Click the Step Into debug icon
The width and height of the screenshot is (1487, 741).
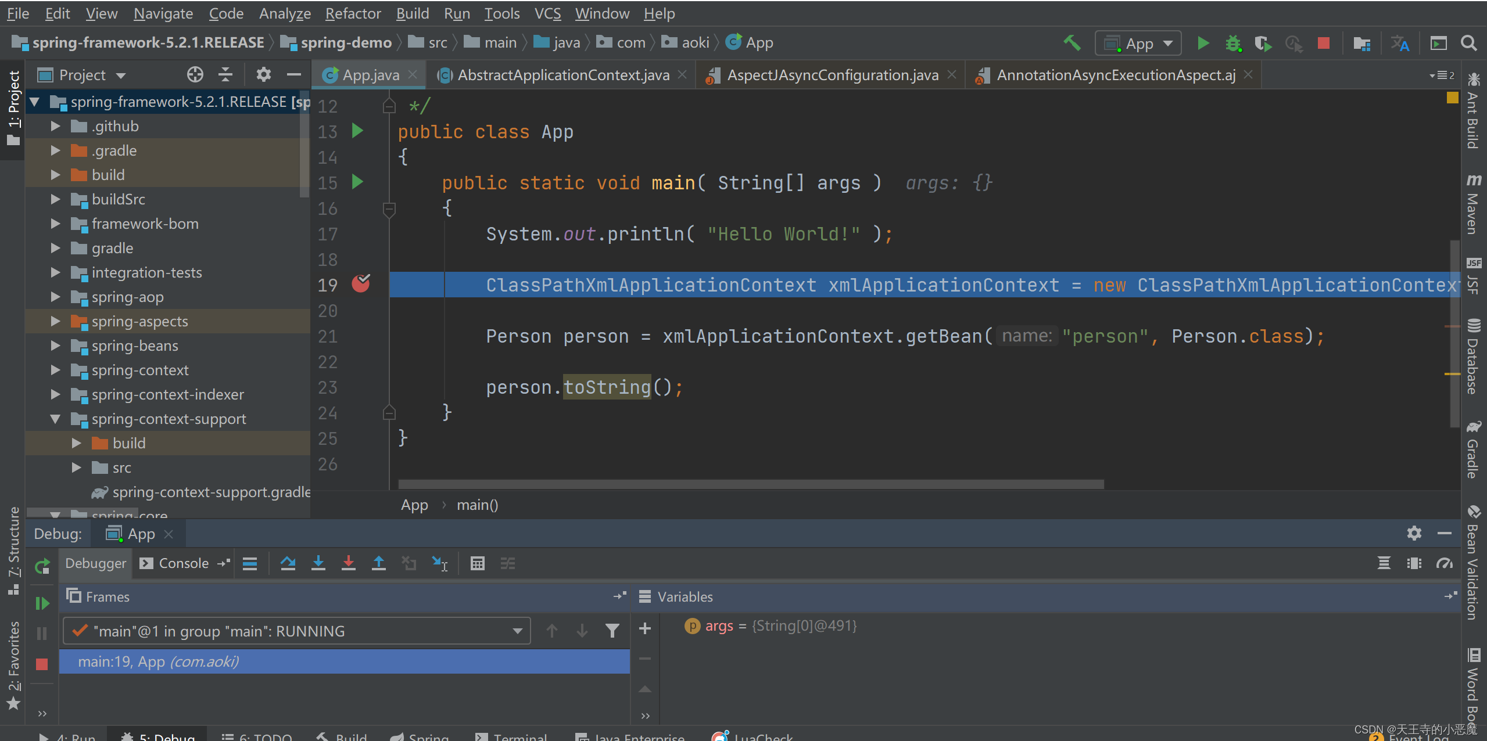coord(318,563)
